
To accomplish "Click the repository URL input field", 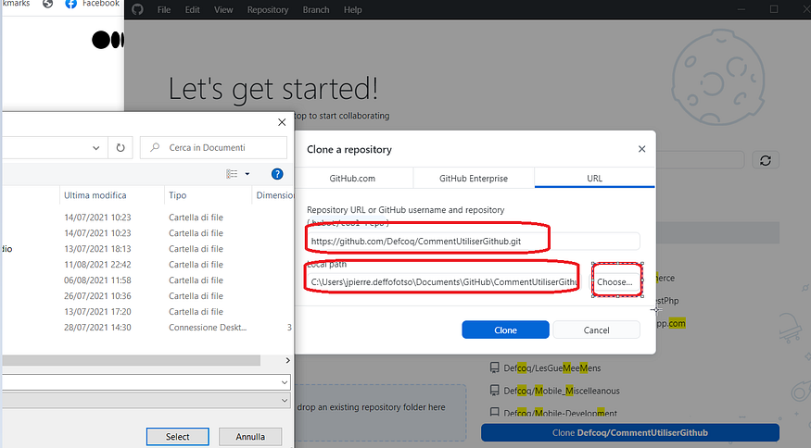I will [x=474, y=242].
